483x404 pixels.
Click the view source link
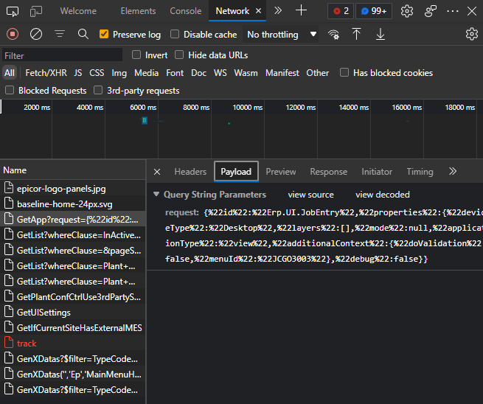(310, 195)
